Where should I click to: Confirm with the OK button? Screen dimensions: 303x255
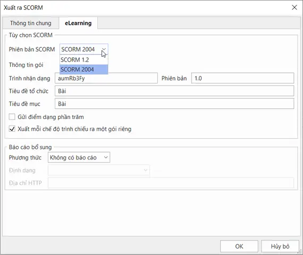pos(239,246)
